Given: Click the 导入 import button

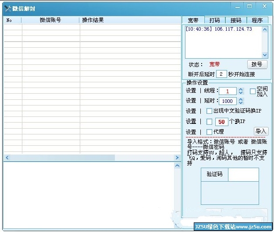Looking at the screenshot, I should pos(261,131).
